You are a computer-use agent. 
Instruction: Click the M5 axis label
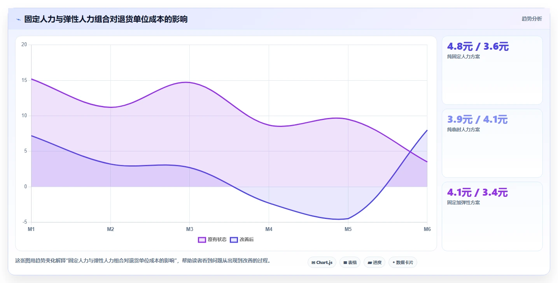348,229
